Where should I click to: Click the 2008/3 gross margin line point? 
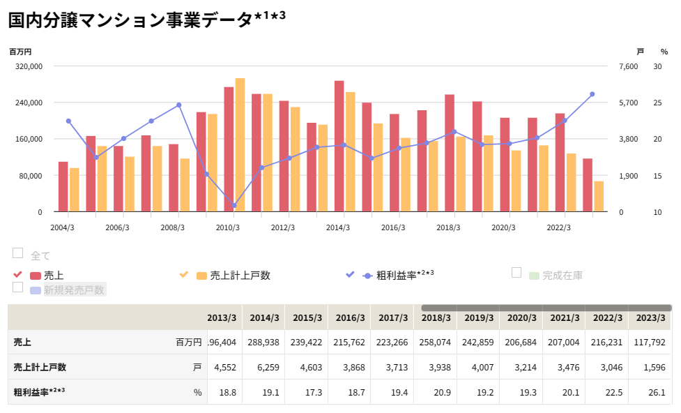[179, 105]
